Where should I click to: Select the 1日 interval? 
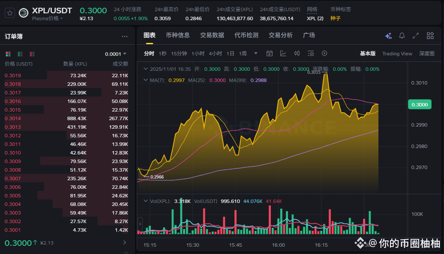[230, 54]
